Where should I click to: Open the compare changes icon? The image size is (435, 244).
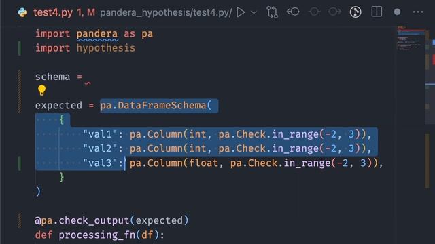(x=272, y=12)
